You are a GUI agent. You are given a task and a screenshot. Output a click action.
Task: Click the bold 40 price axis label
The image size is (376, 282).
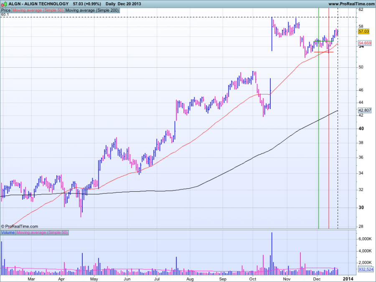tap(361, 129)
